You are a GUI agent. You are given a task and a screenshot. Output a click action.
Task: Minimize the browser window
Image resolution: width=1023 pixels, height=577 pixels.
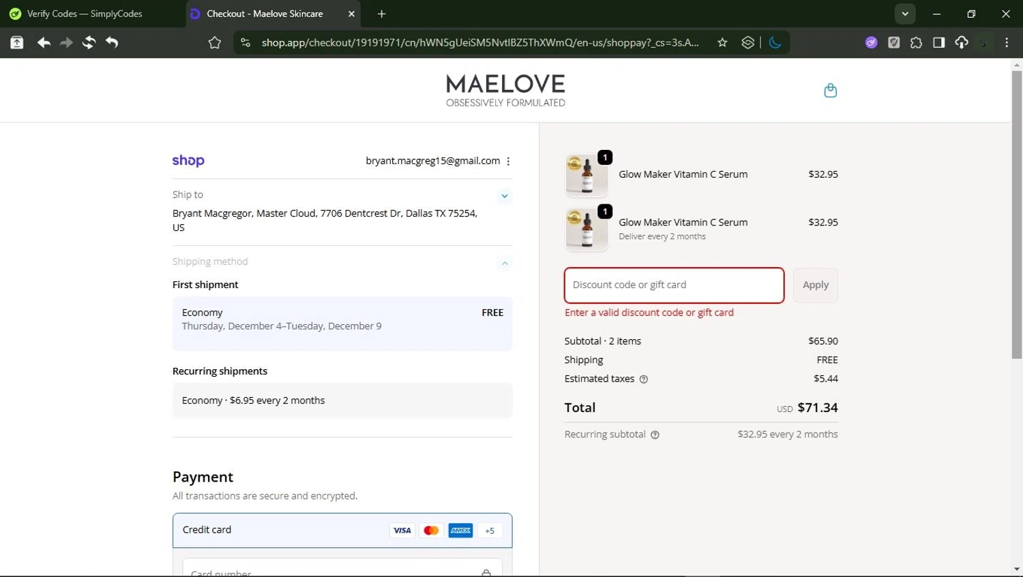(x=937, y=14)
